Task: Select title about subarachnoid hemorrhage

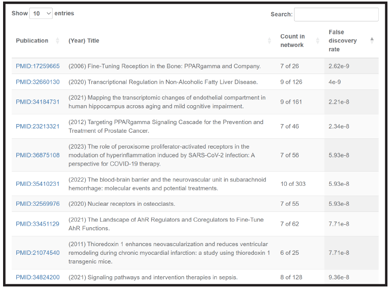Action: tap(167, 184)
